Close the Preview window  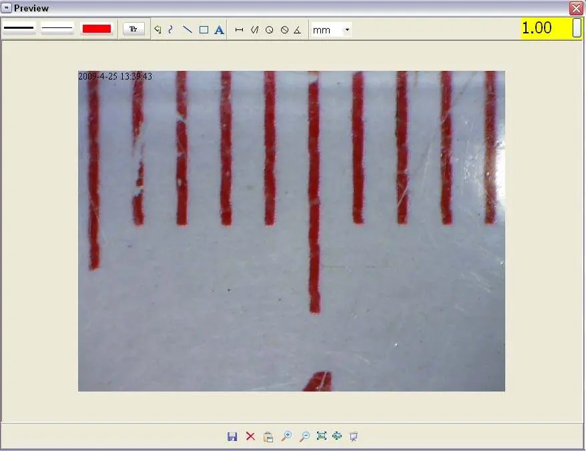point(576,8)
